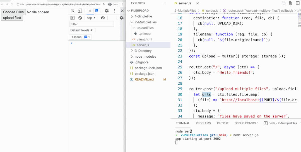Viewport: 301px width, 152px height.
Task: Clear the console with the ban icon
Action: tap(80, 18)
